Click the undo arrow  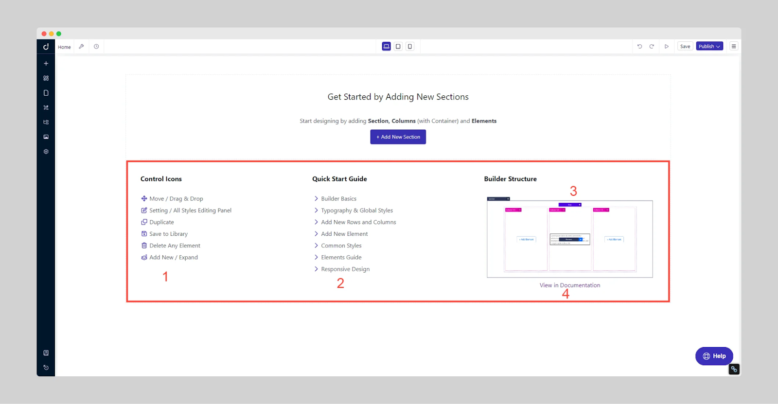639,46
